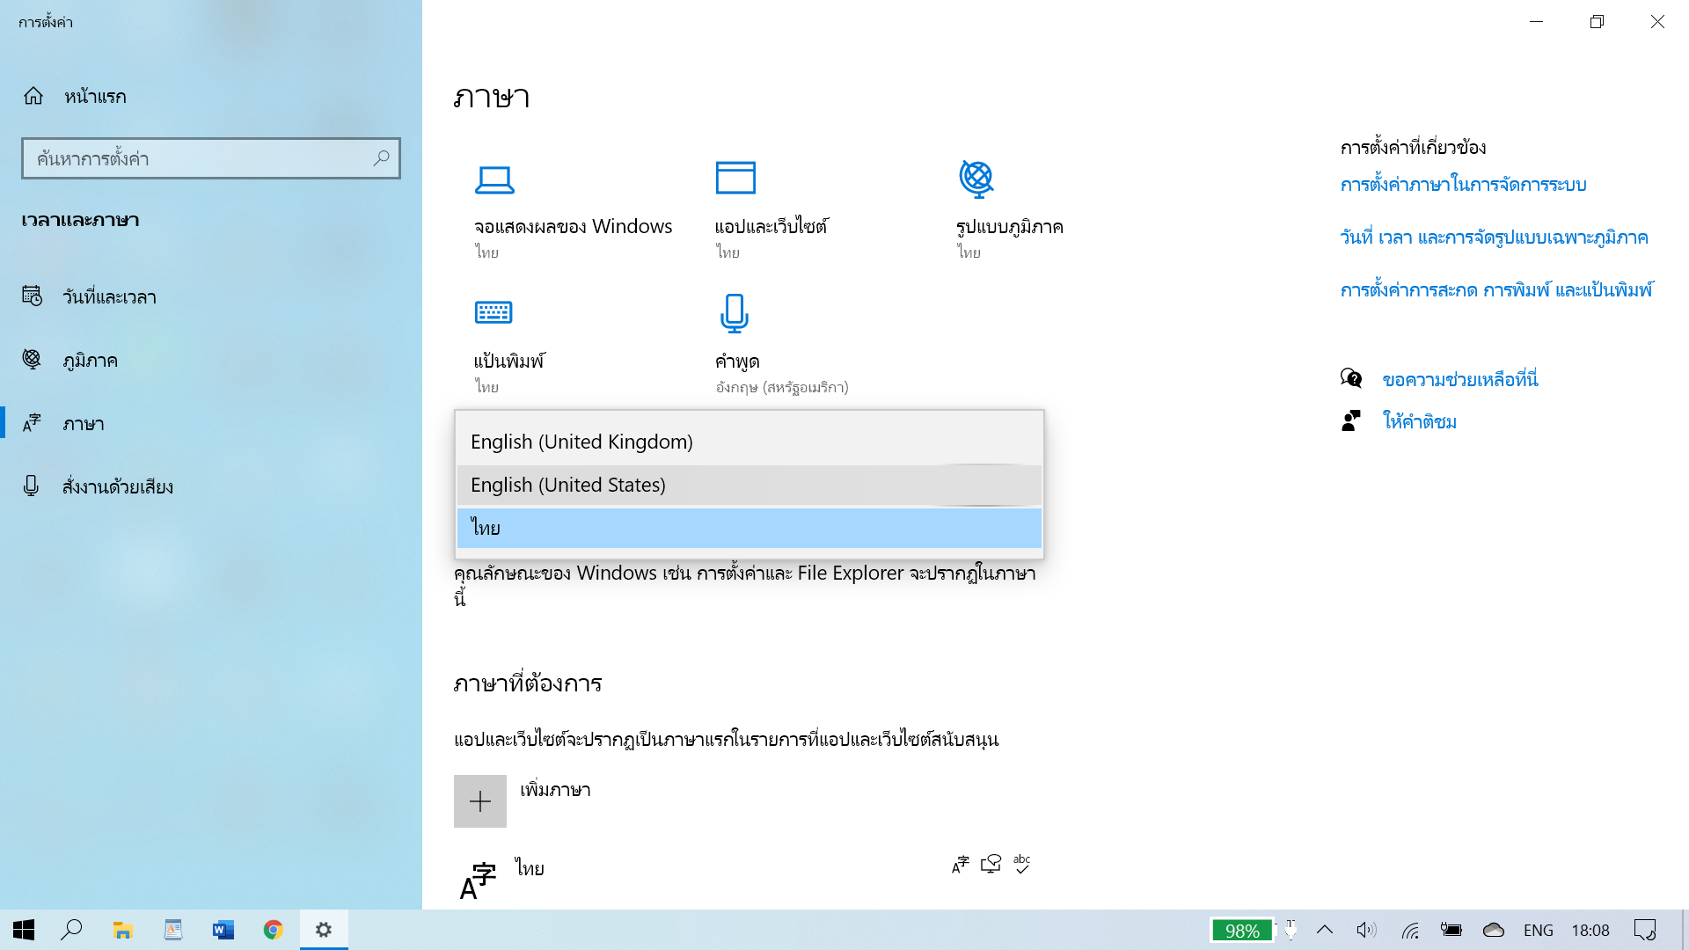The height and width of the screenshot is (950, 1689).
Task: Click the text-to-speech feature icon for ไทย
Action: click(991, 865)
